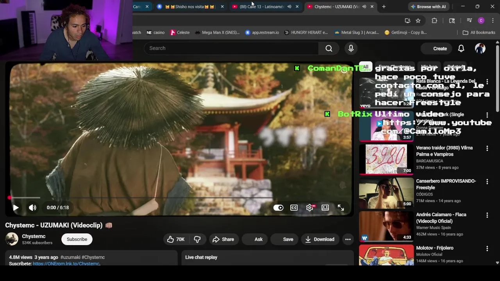Open the media control icon in toolbar
The width and height of the screenshot is (500, 281).
[469, 20]
